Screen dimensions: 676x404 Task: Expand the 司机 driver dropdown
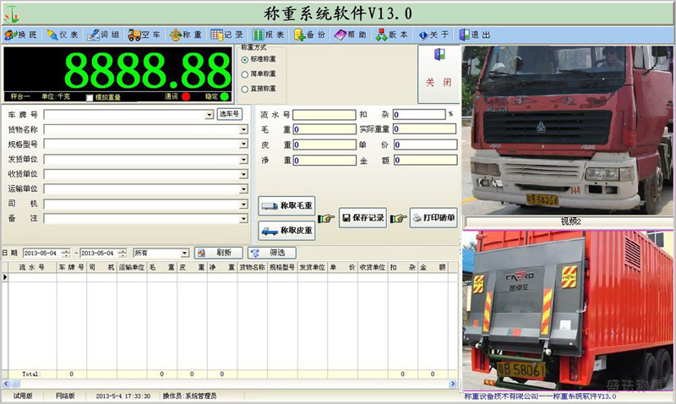243,204
